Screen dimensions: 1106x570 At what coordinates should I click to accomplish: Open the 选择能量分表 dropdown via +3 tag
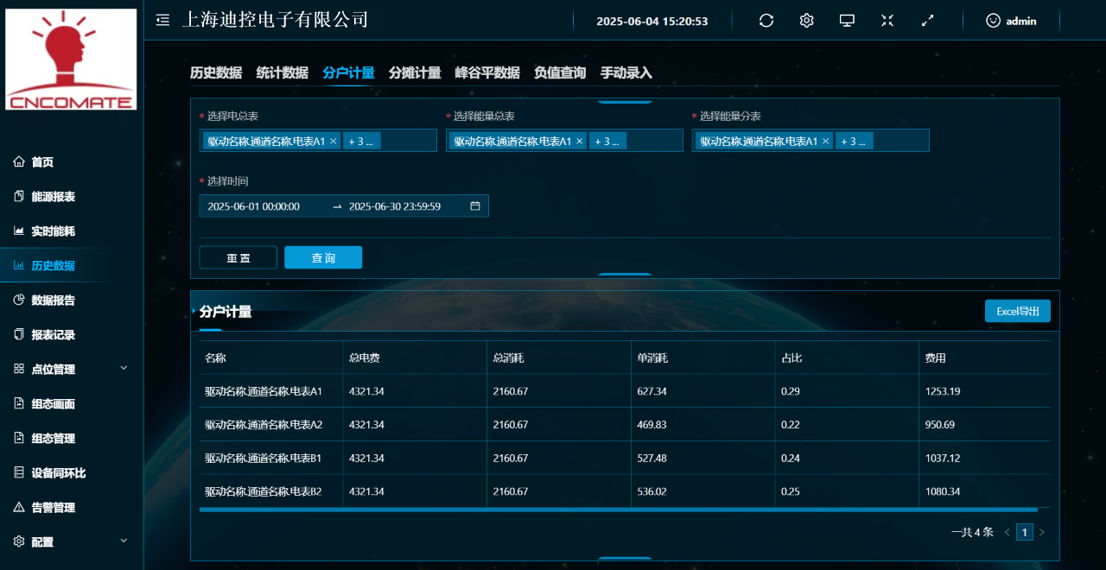(854, 142)
